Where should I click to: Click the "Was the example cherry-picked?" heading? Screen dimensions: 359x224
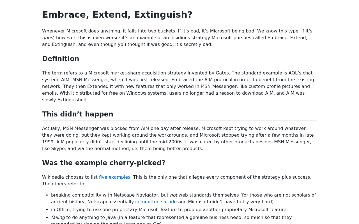104,163
